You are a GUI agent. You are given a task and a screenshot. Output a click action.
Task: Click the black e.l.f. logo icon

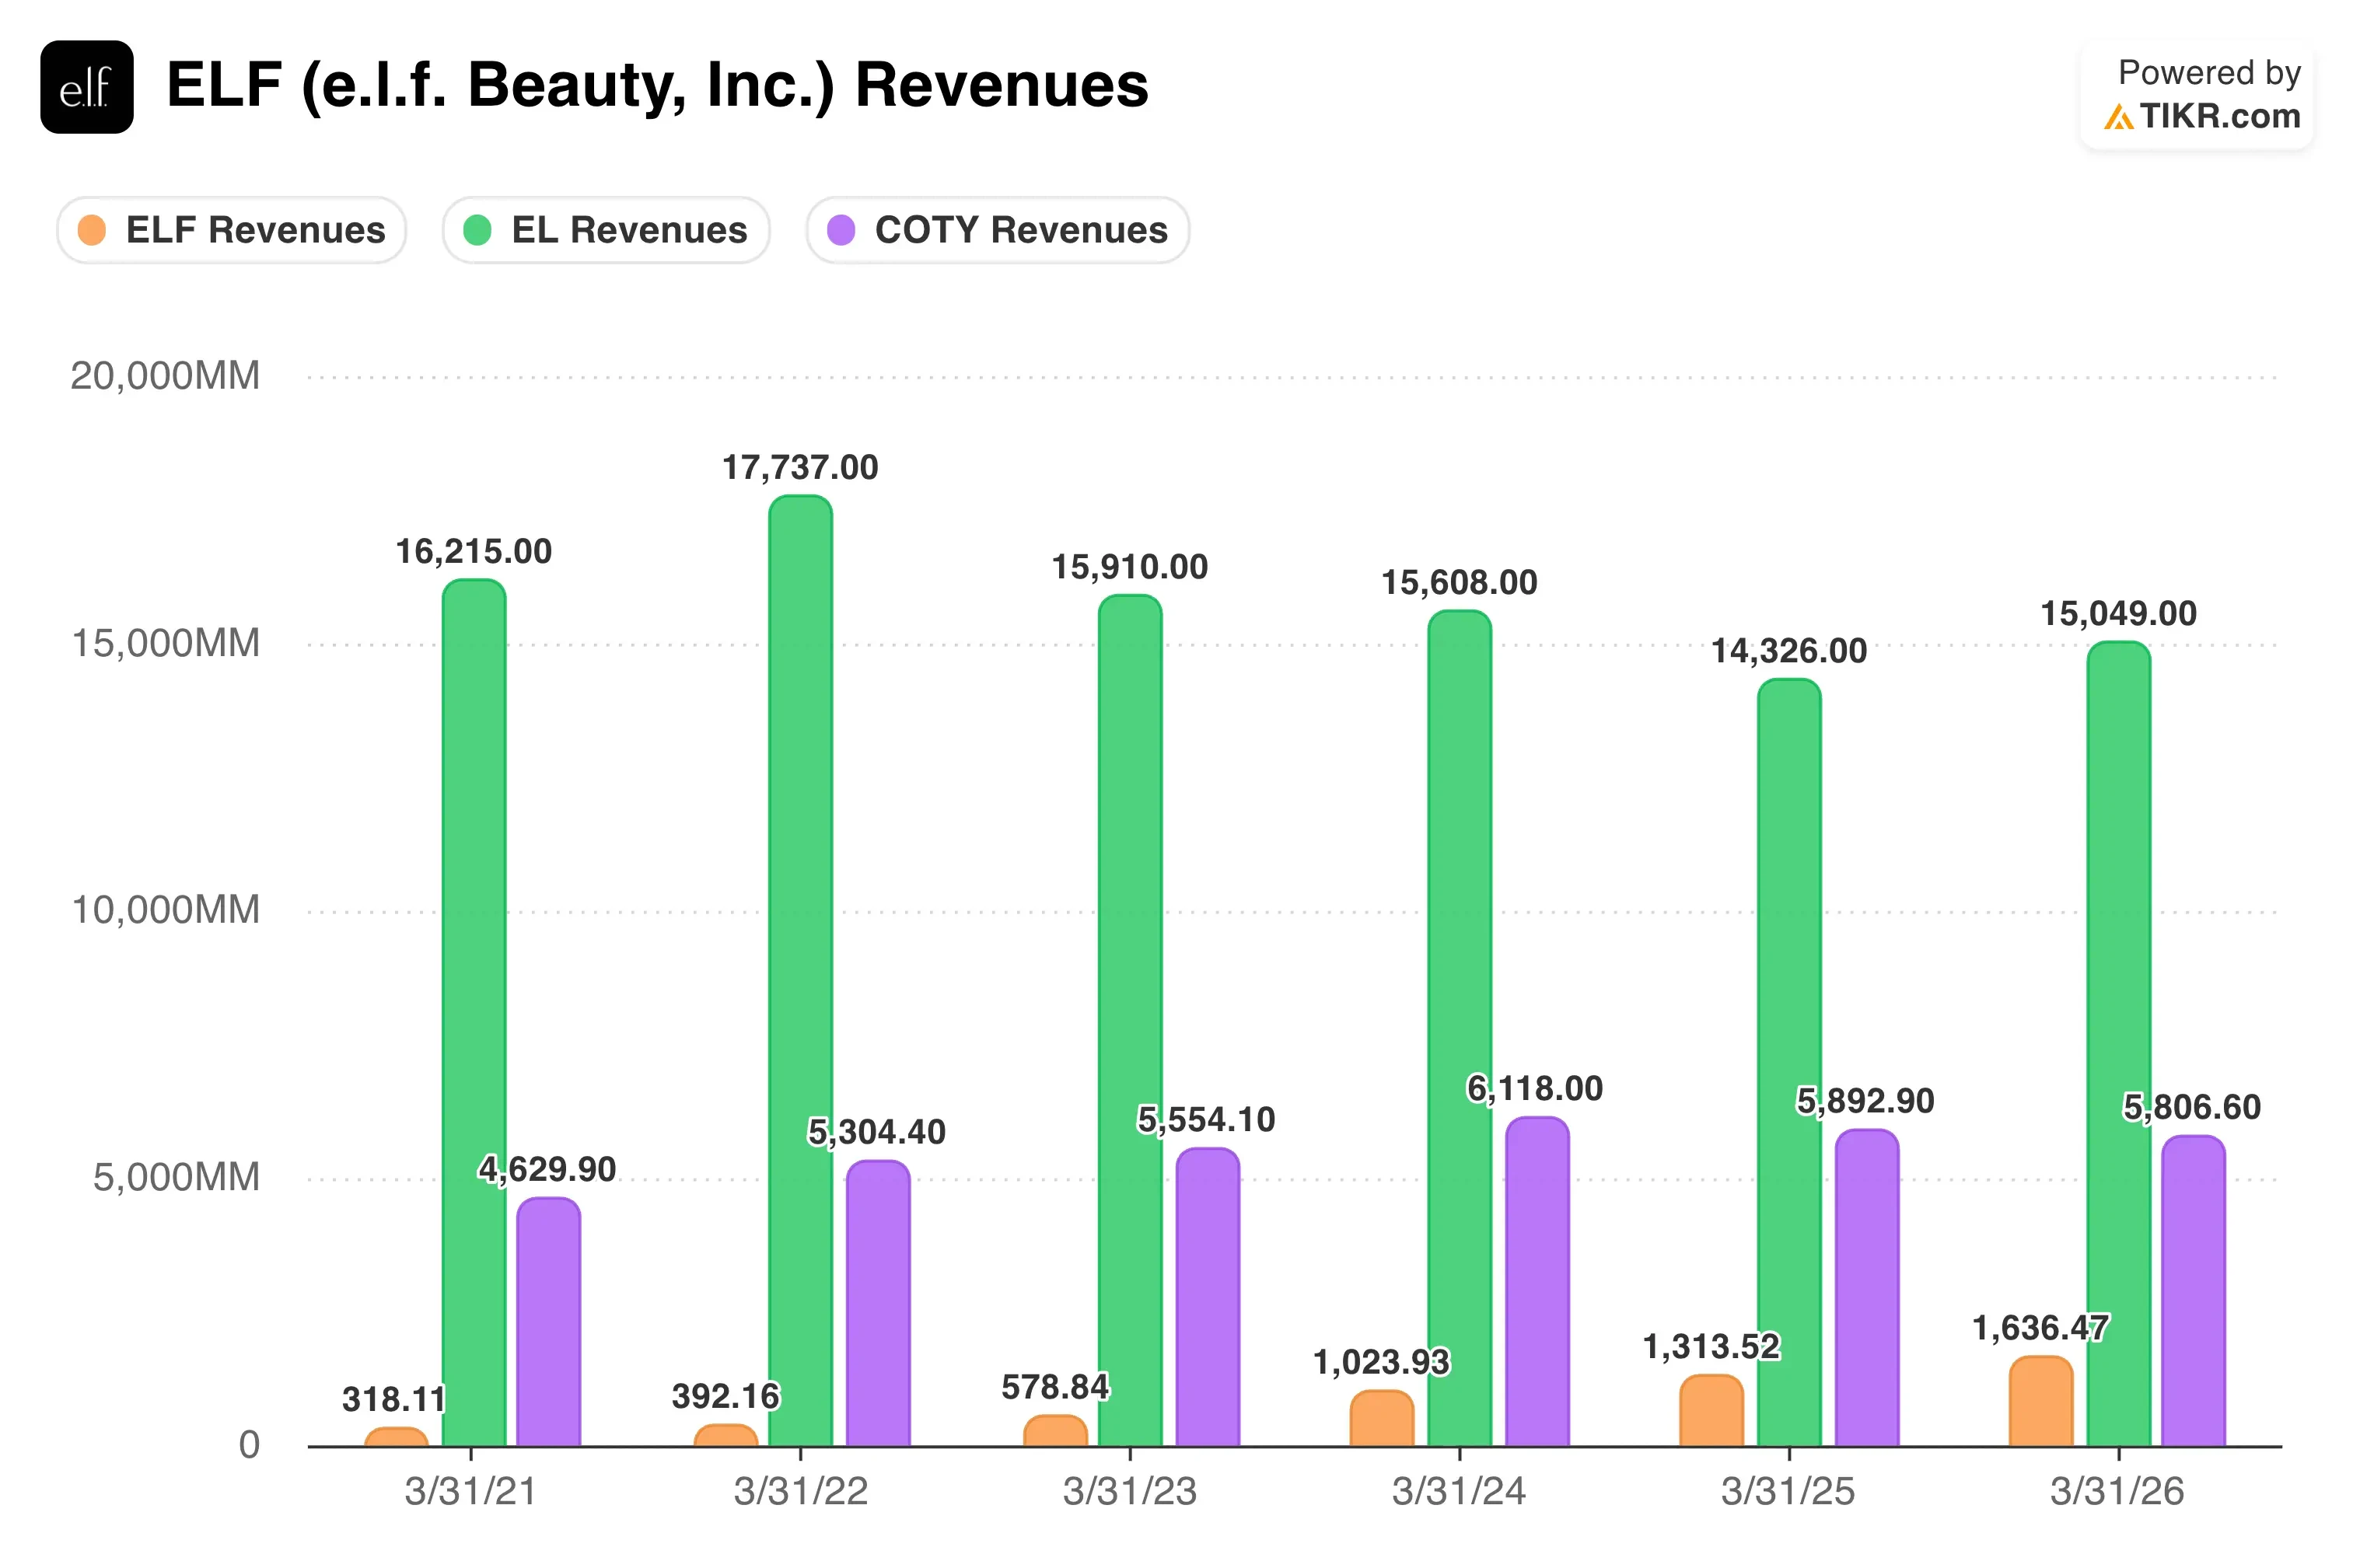tap(87, 87)
